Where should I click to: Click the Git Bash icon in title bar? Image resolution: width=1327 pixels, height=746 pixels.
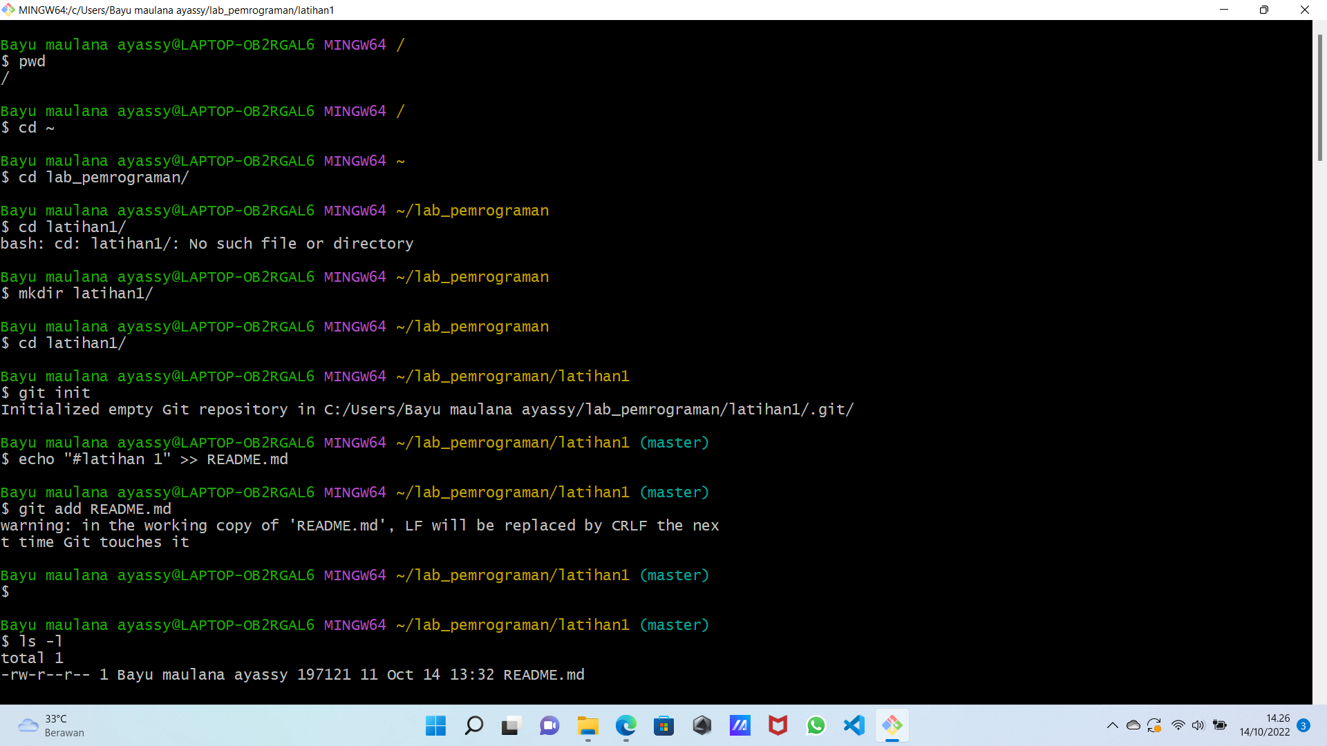(8, 10)
